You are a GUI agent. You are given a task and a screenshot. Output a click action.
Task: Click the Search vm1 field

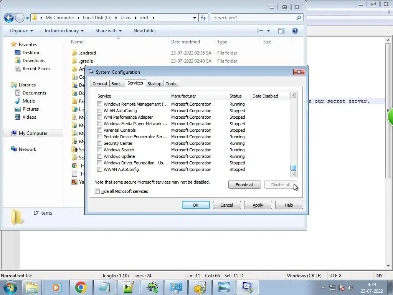253,18
